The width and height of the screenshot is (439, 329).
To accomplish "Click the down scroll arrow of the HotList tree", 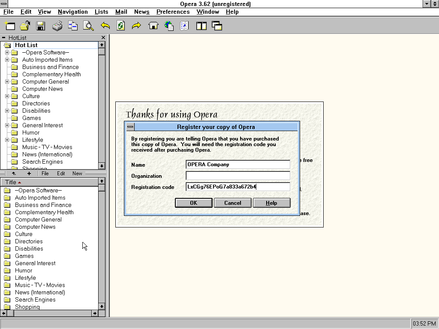I will pos(102,166).
